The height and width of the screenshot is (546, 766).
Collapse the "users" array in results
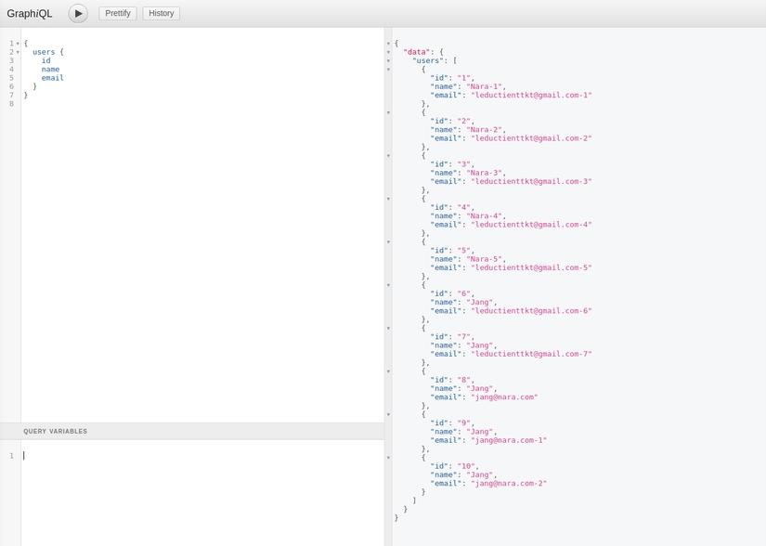coord(388,60)
